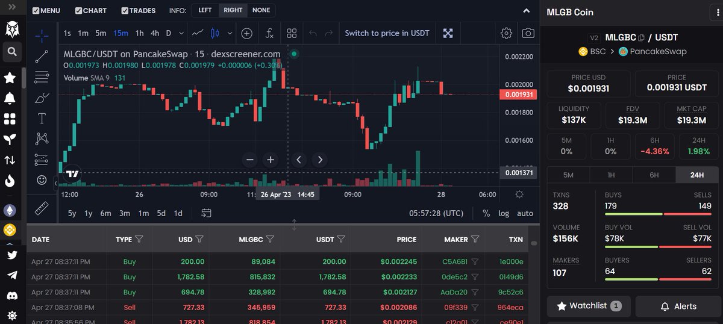723x324 pixels.
Task: Copy the MLGBC token address
Action: click(642, 37)
